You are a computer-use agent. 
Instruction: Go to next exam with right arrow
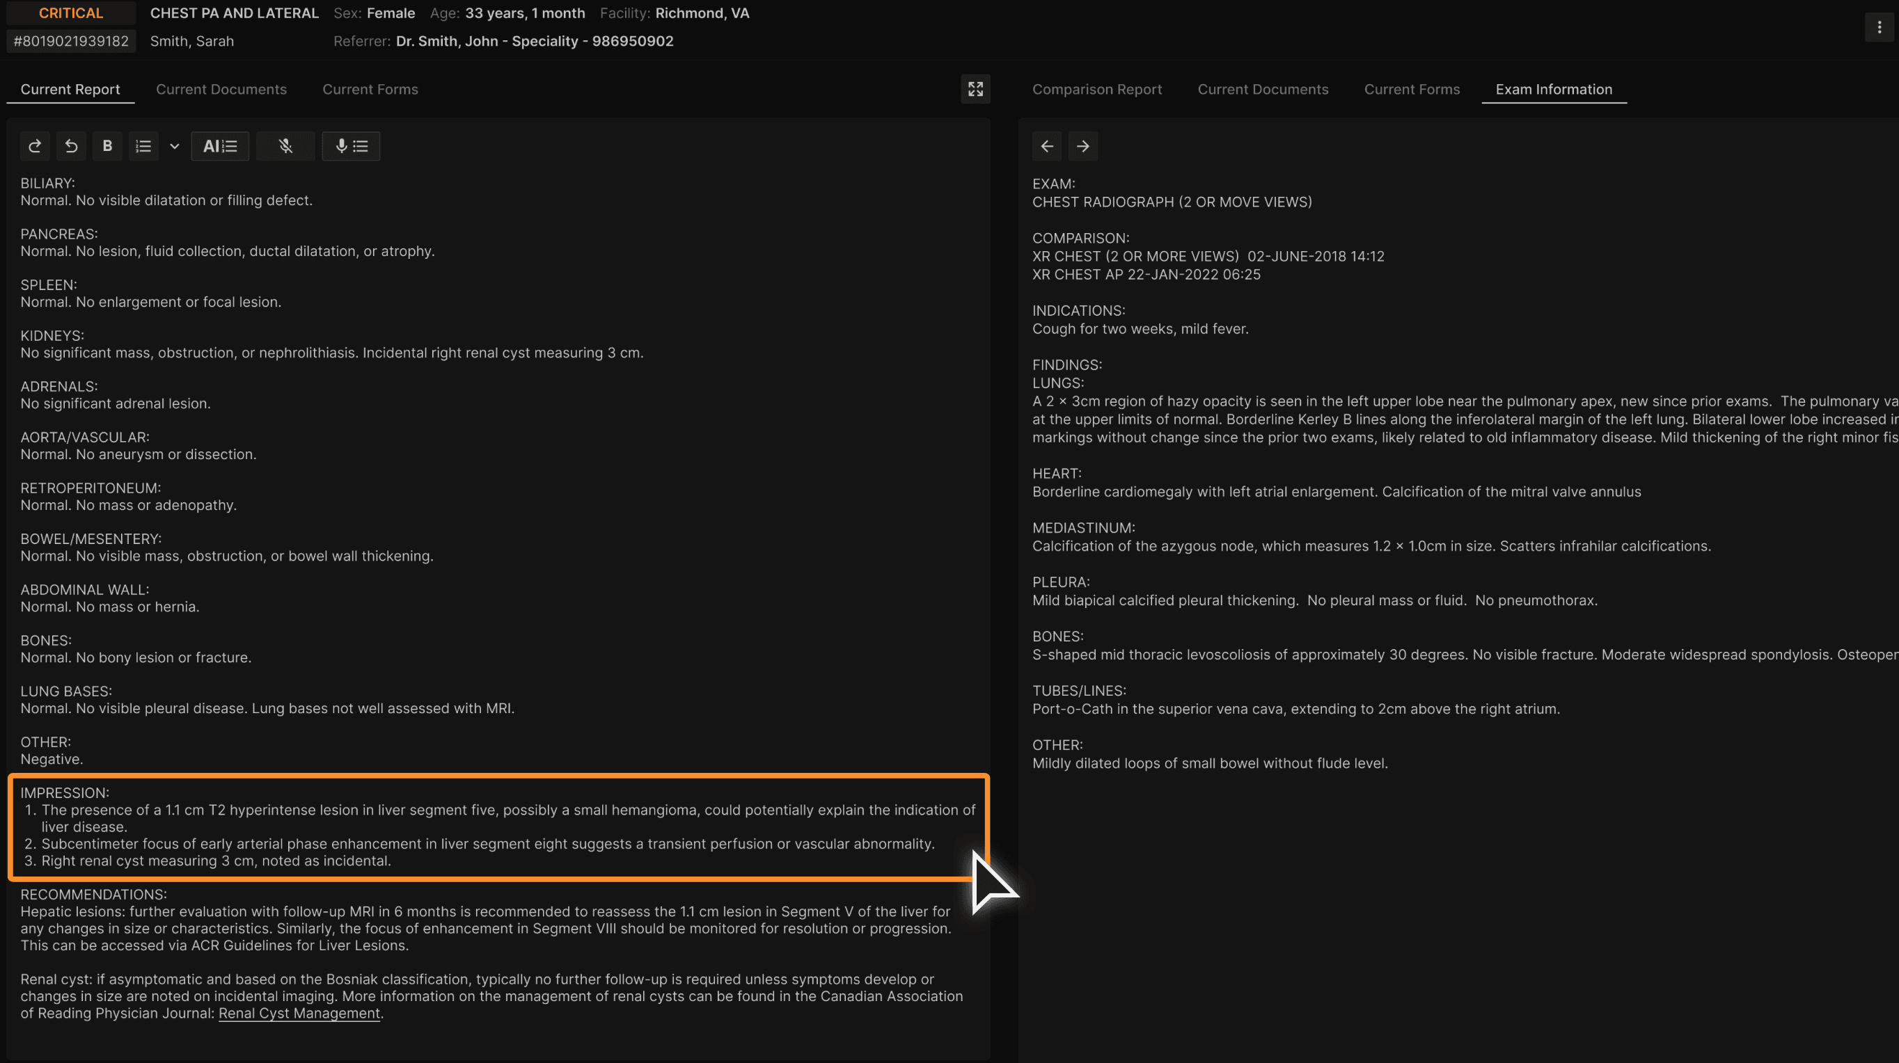(x=1082, y=146)
